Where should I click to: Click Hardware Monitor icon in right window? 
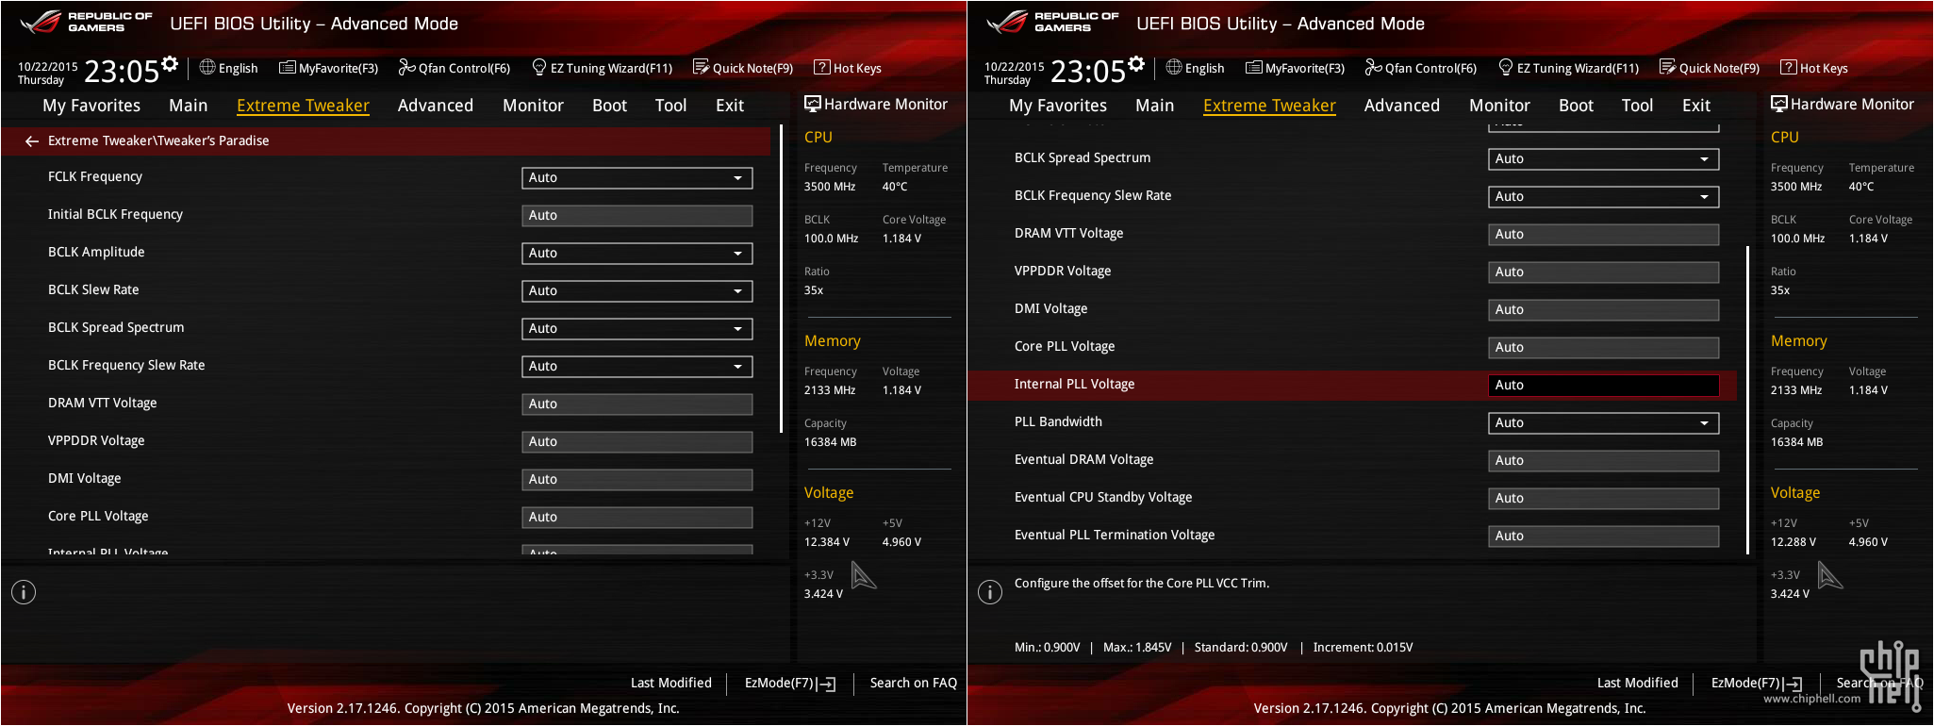pos(1778,104)
